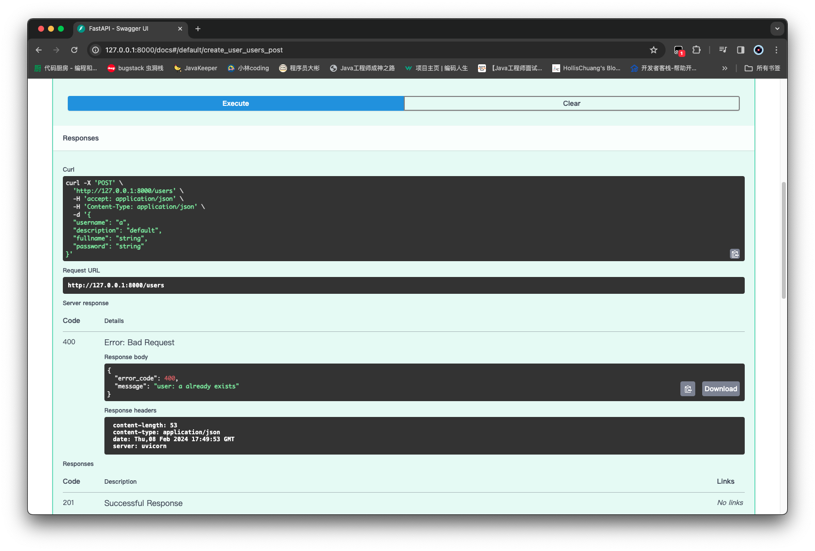Image resolution: width=815 pixels, height=551 pixels.
Task: View site information icon in address bar
Action: pos(96,50)
